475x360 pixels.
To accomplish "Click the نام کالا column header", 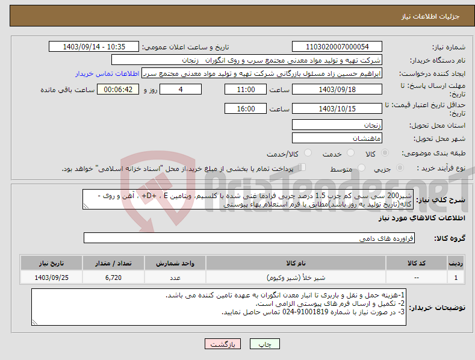I will [x=296, y=263].
